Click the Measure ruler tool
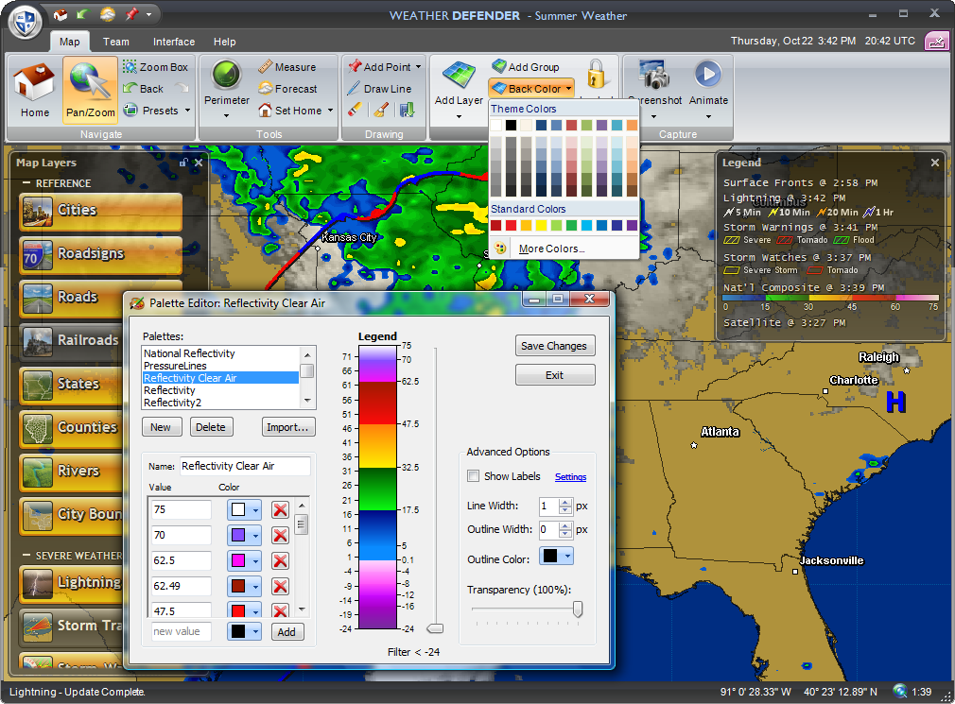955x704 pixels. coord(287,67)
